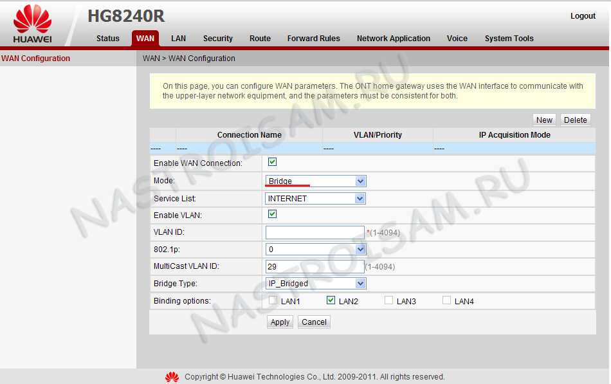Image resolution: width=611 pixels, height=384 pixels.
Task: Uncheck the LAN2 binding option
Action: tap(331, 300)
